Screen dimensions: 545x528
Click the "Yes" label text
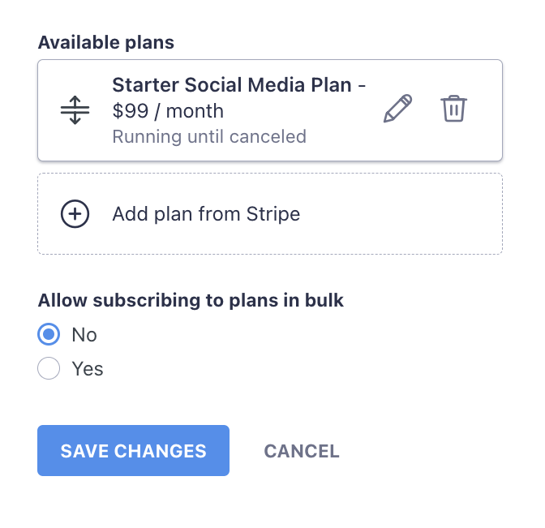point(88,368)
